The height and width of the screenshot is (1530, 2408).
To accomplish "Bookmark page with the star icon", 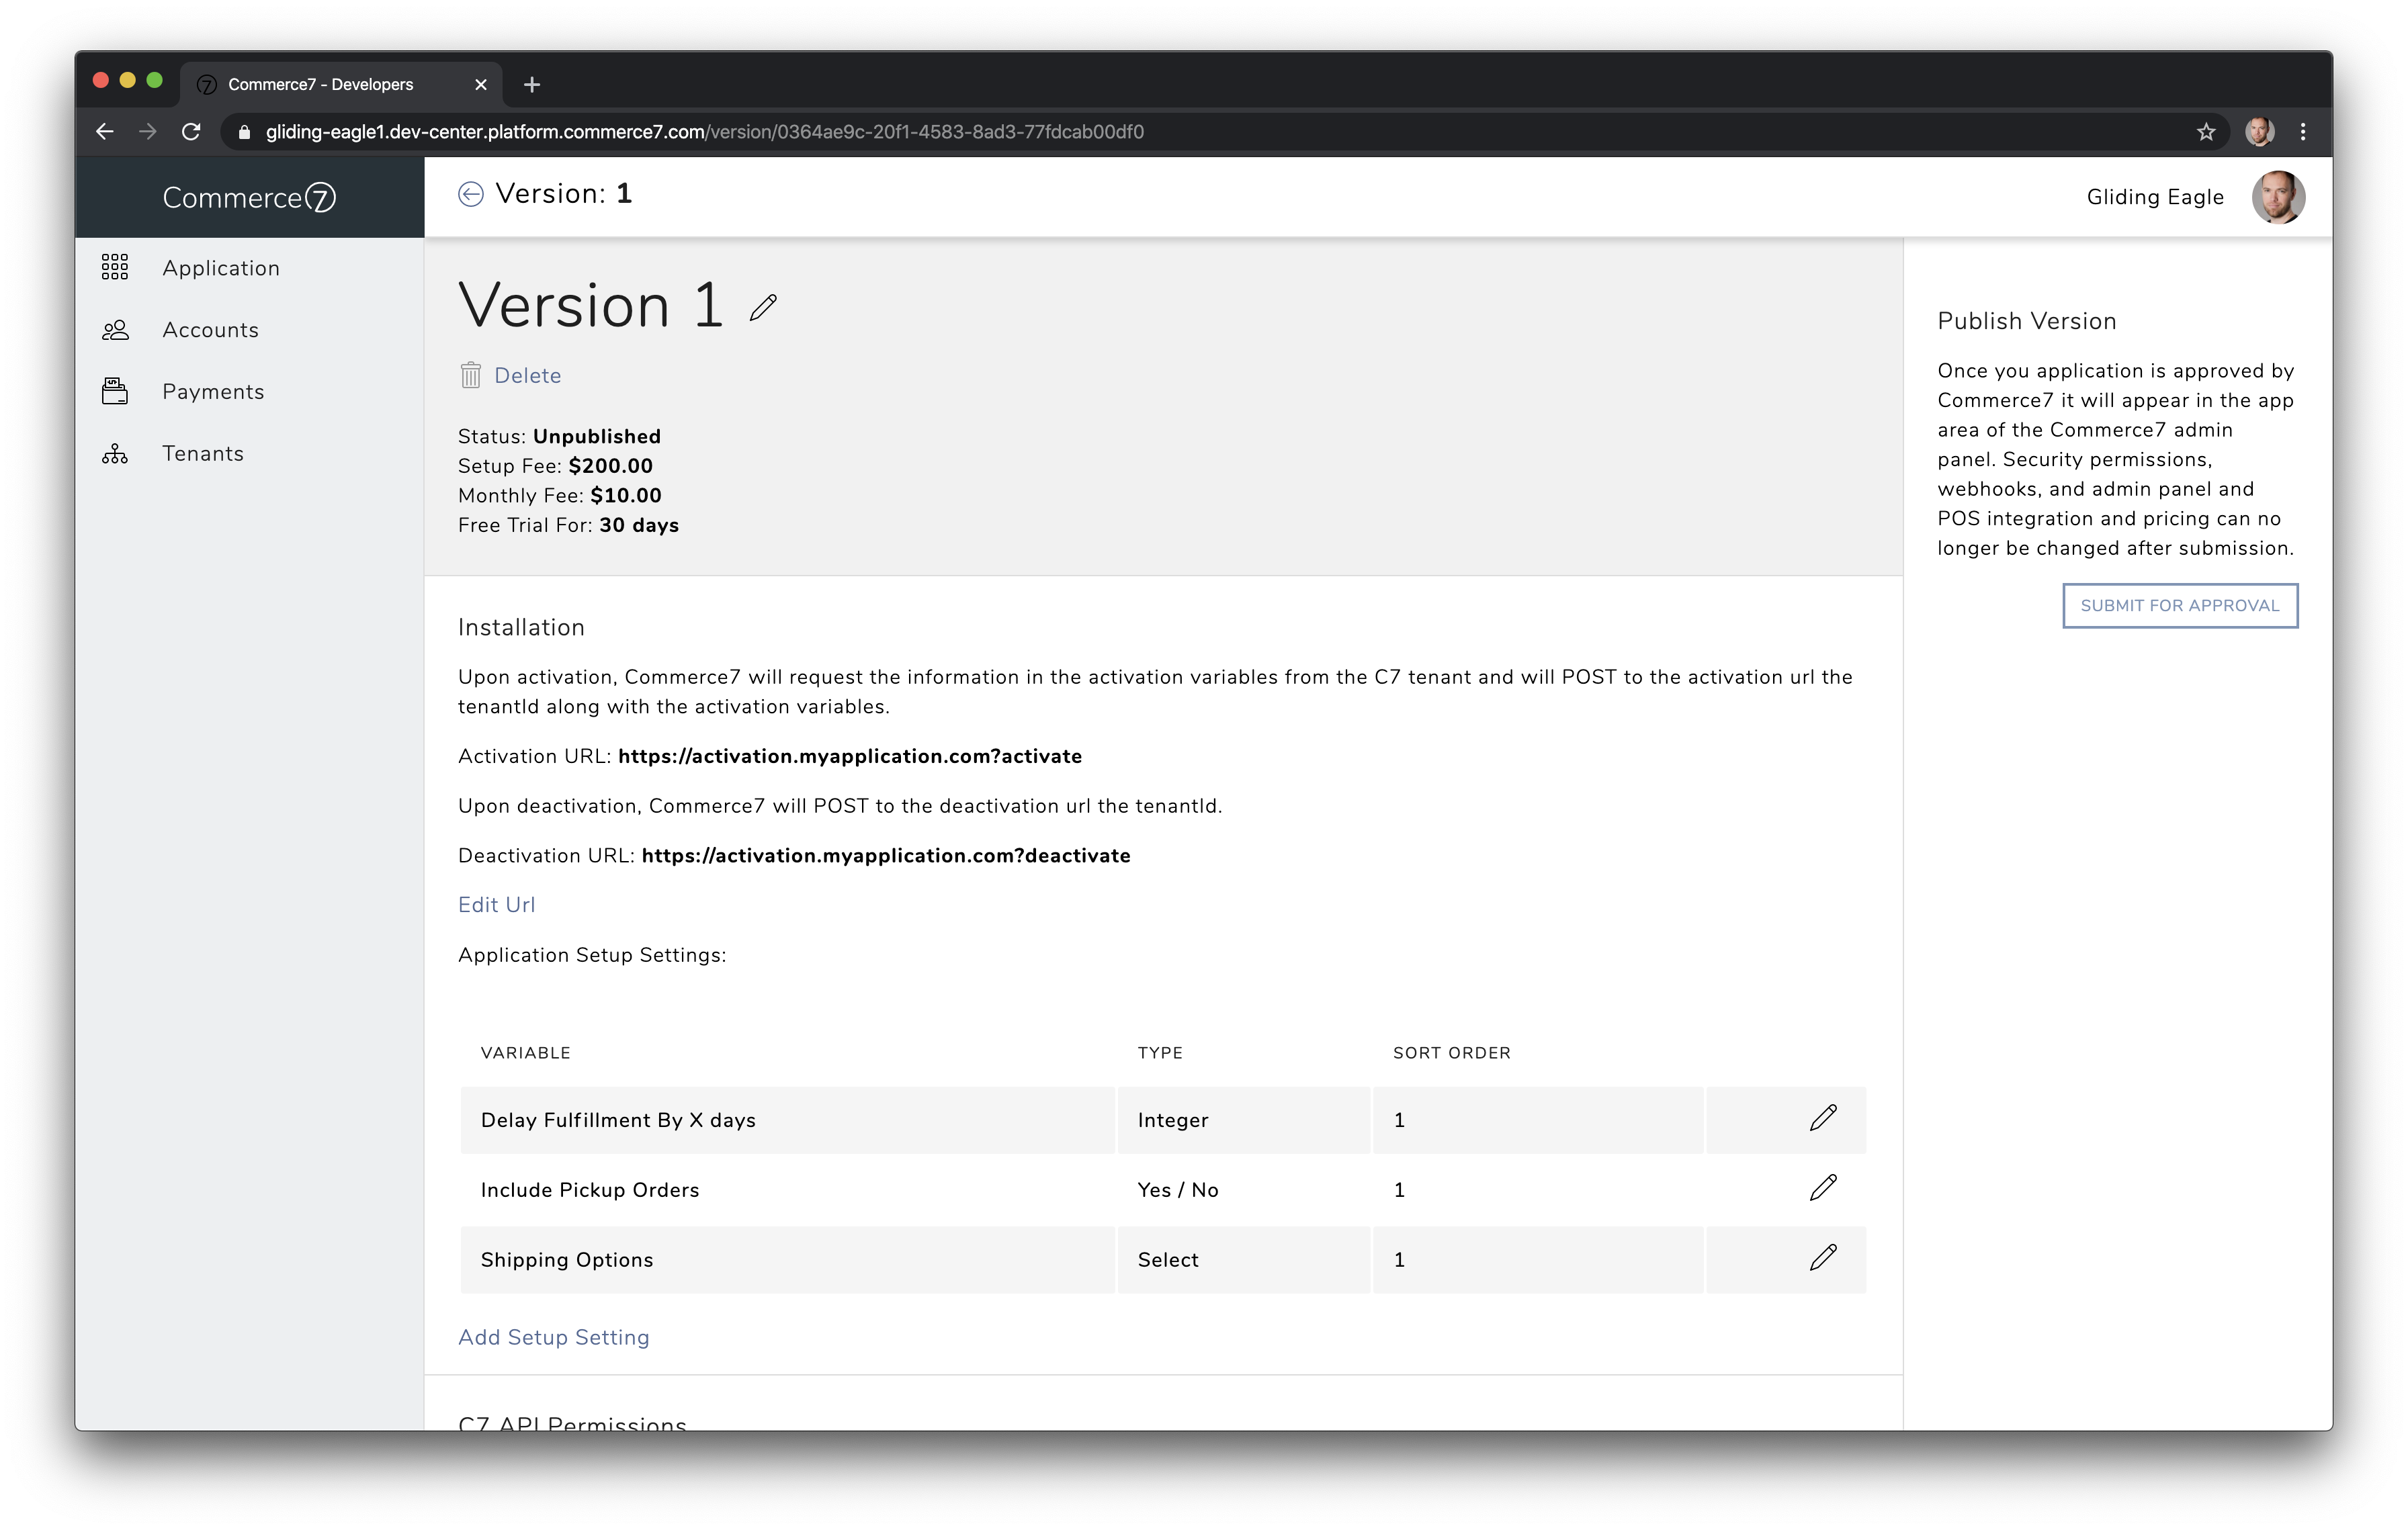I will (x=2205, y=132).
